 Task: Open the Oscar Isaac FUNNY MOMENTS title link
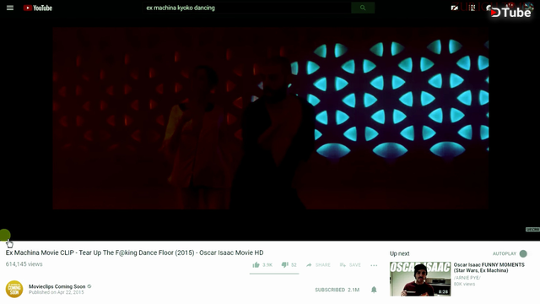489,268
